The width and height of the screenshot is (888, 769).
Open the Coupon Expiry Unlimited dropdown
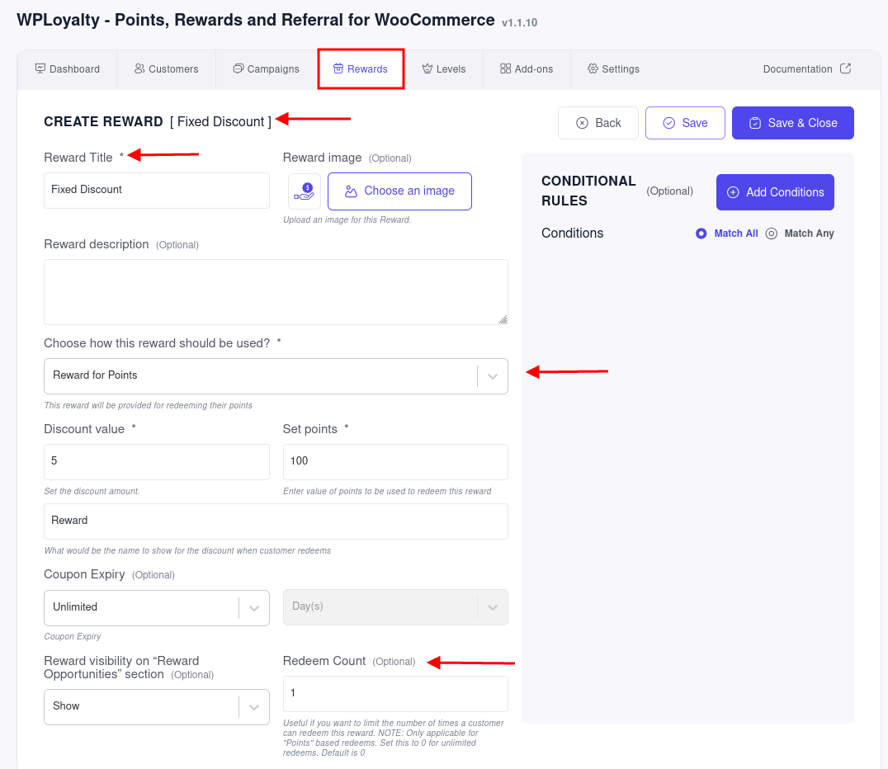coord(157,607)
